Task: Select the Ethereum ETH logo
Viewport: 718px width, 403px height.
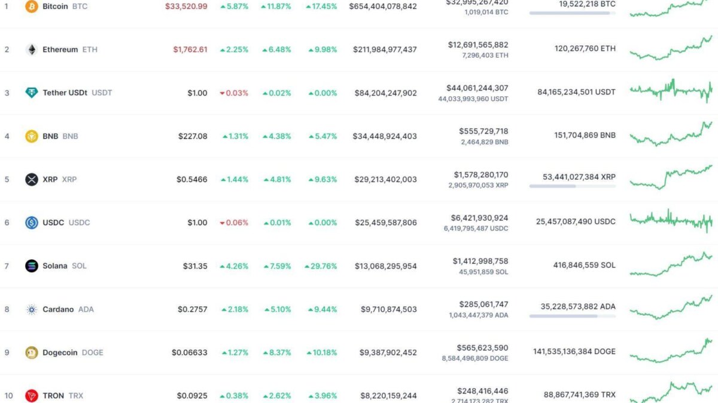Action: click(32, 50)
